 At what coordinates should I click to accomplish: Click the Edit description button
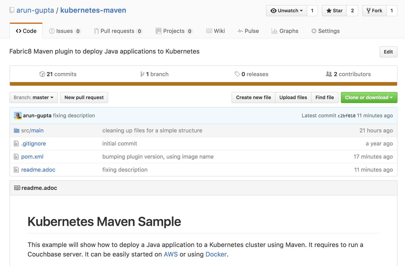tap(388, 52)
